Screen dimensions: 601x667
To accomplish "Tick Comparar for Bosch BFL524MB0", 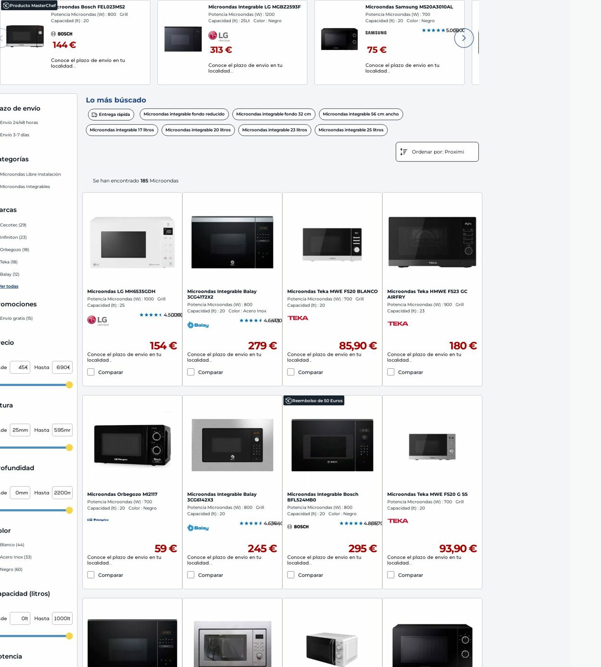I will pyautogui.click(x=291, y=575).
